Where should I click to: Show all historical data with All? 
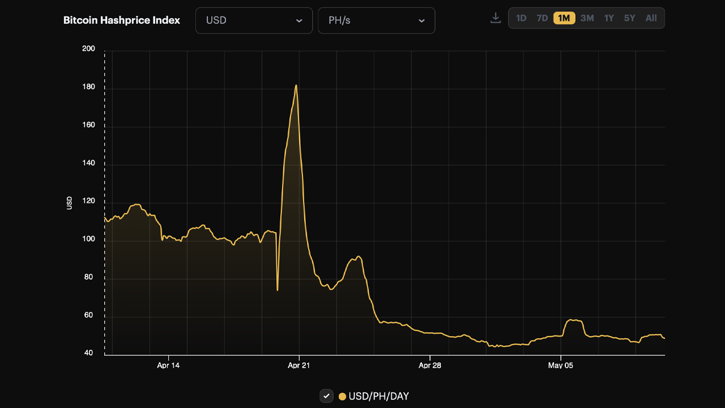pos(650,18)
